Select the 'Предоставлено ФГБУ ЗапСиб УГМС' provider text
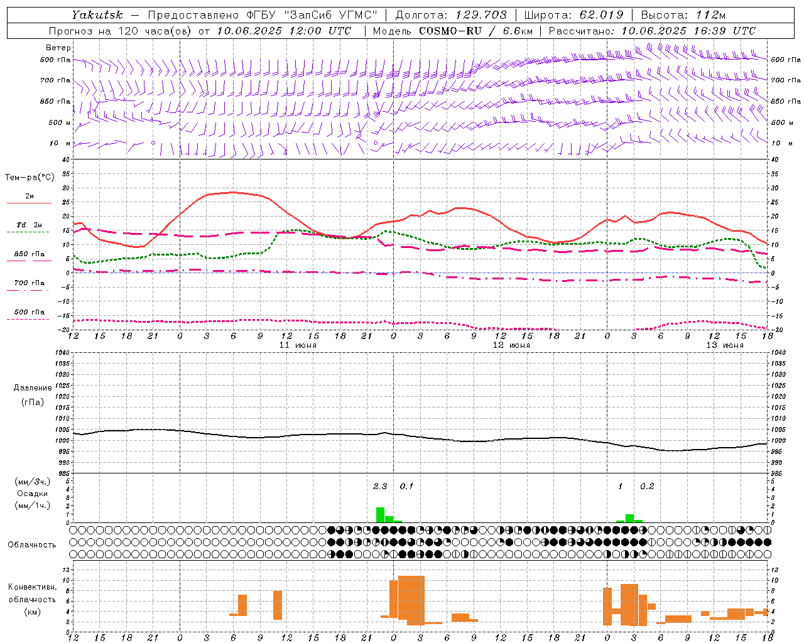 pos(263,15)
